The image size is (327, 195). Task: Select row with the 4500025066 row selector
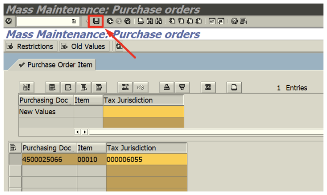[15, 159]
